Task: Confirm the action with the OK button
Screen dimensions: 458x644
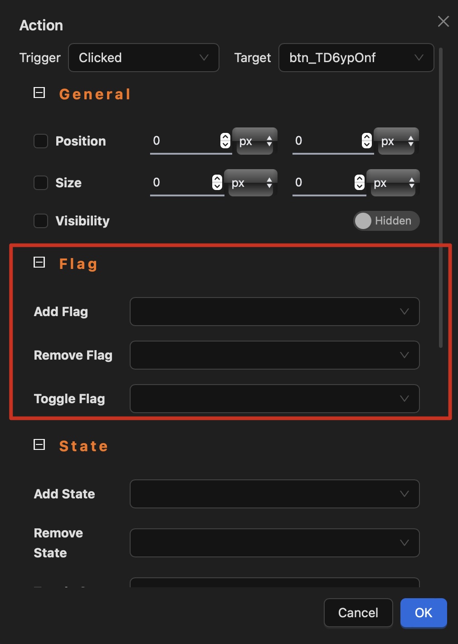Action: pyautogui.click(x=423, y=613)
